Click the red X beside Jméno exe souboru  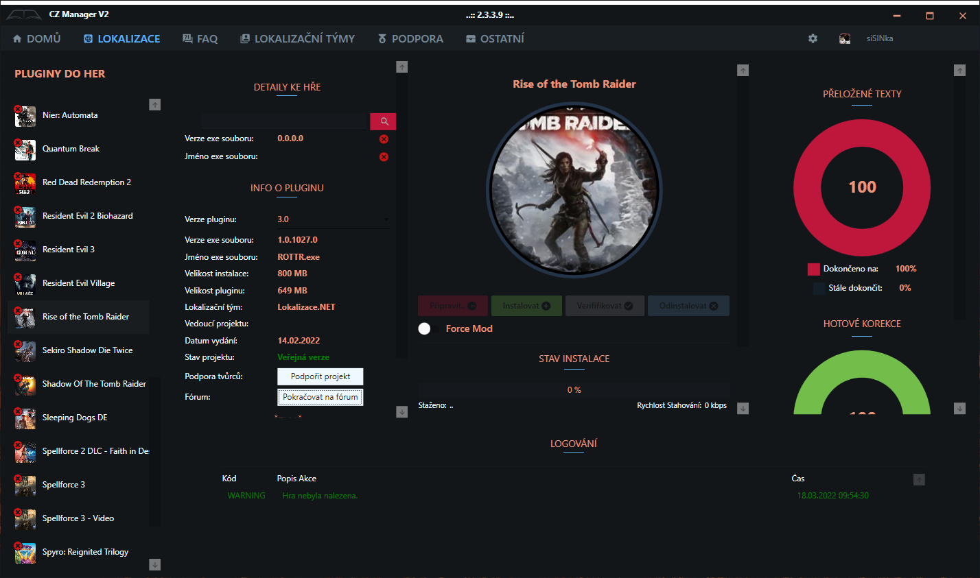[384, 157]
